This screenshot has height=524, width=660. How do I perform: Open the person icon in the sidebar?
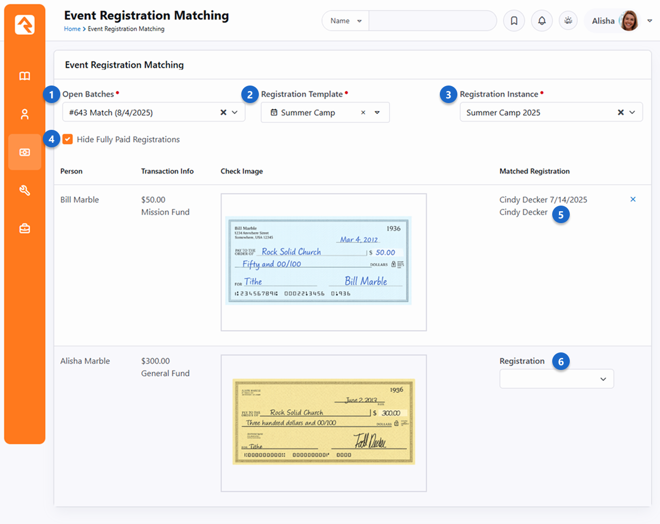(x=25, y=114)
